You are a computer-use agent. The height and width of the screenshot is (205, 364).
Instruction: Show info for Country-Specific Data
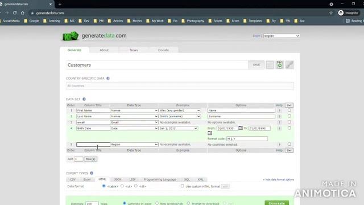[x=108, y=79]
